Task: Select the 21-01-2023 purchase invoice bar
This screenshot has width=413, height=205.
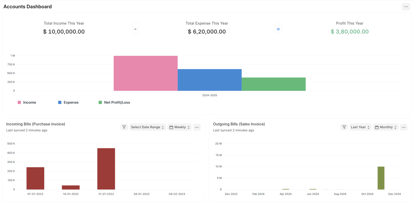Action: (106, 169)
